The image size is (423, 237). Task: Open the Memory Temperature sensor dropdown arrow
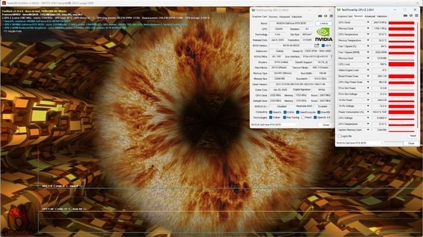click(367, 40)
